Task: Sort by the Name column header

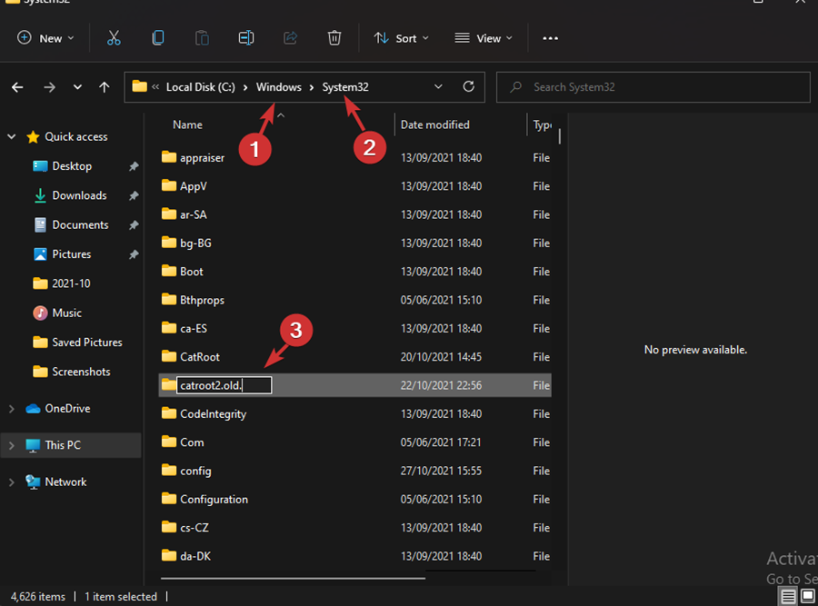Action: pos(187,124)
